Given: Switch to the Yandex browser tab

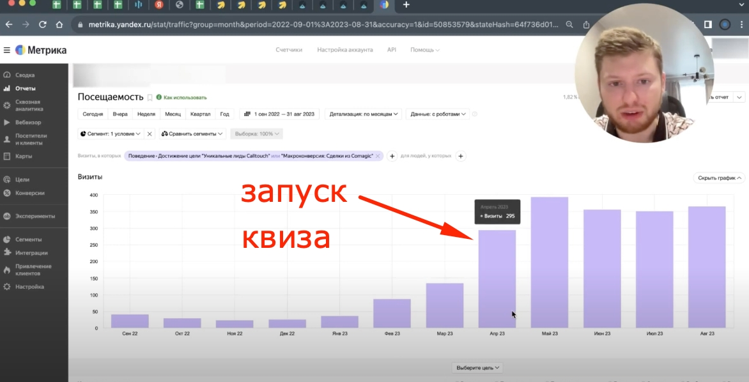Looking at the screenshot, I should 159,4.
